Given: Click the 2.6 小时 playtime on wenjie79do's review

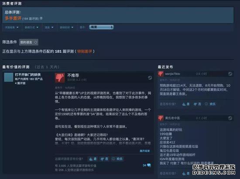Looking at the screenshot, I should [x=202, y=74].
